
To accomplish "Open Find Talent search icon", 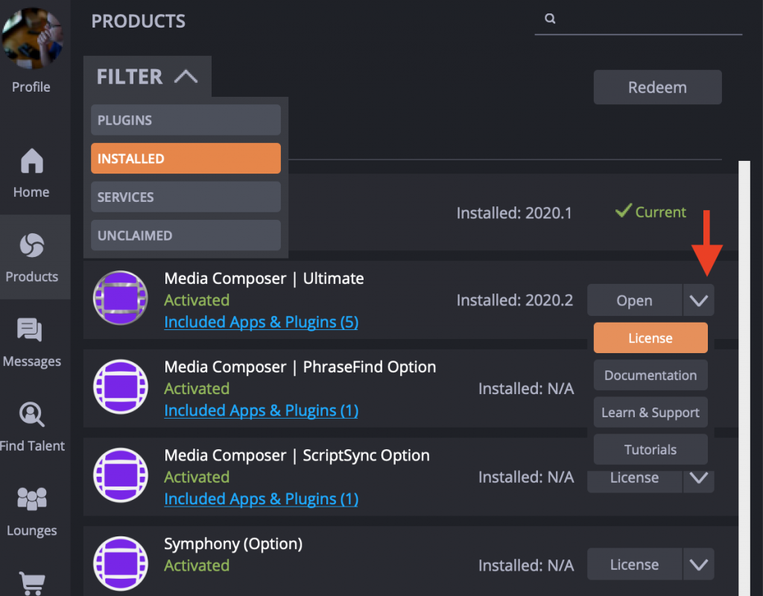I will pyautogui.click(x=31, y=414).
